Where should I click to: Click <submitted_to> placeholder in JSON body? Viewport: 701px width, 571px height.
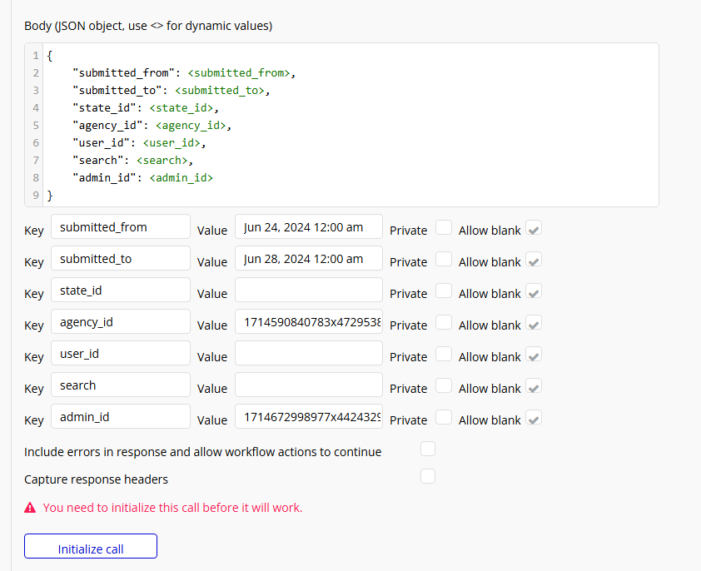220,91
